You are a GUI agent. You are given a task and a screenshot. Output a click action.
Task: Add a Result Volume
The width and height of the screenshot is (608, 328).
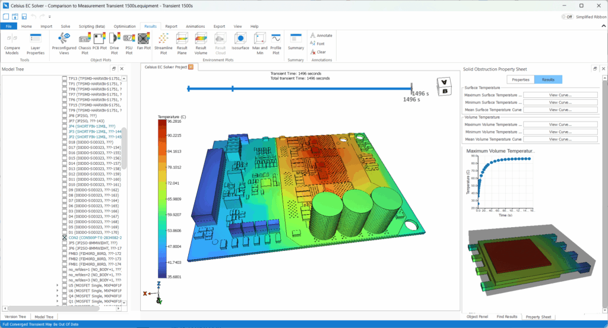pyautogui.click(x=201, y=44)
